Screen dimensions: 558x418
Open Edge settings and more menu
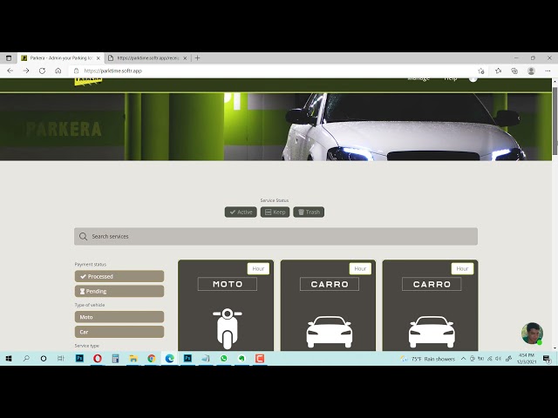[x=548, y=71]
